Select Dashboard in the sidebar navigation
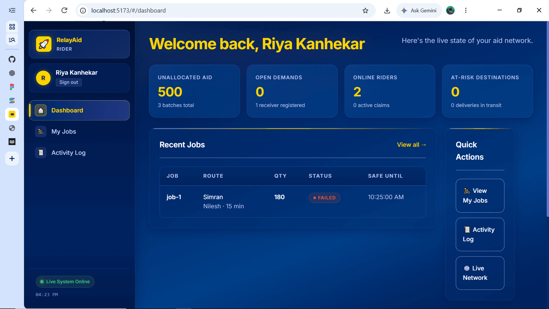Viewport: 549px width, 309px height. pos(79,110)
